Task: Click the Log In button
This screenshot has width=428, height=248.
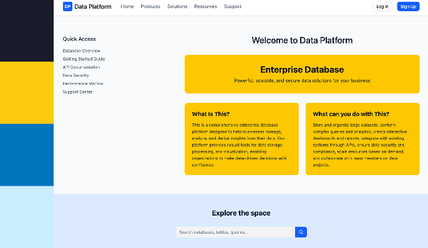Action: pyautogui.click(x=382, y=6)
